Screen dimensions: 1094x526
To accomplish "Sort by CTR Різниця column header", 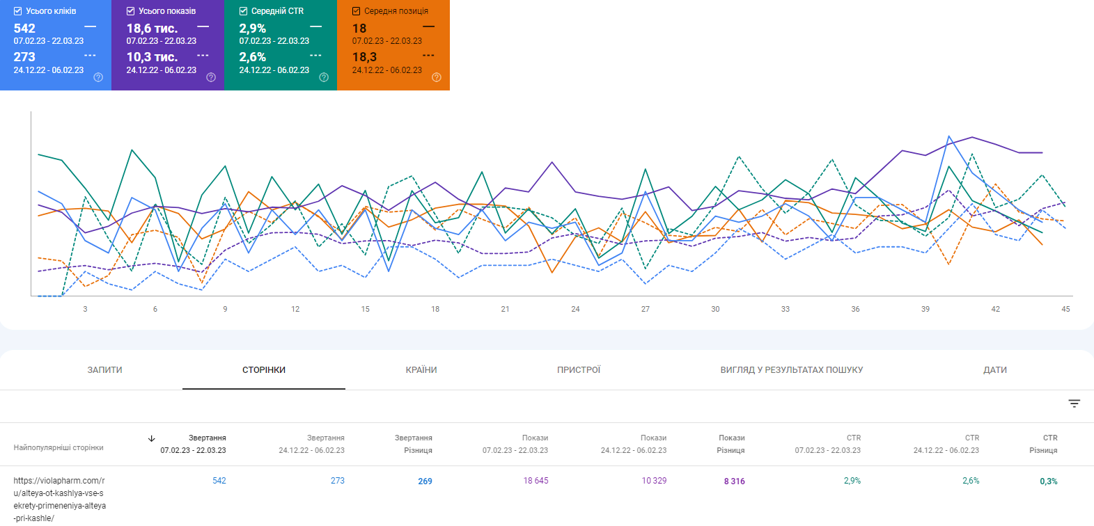I will click(1043, 444).
